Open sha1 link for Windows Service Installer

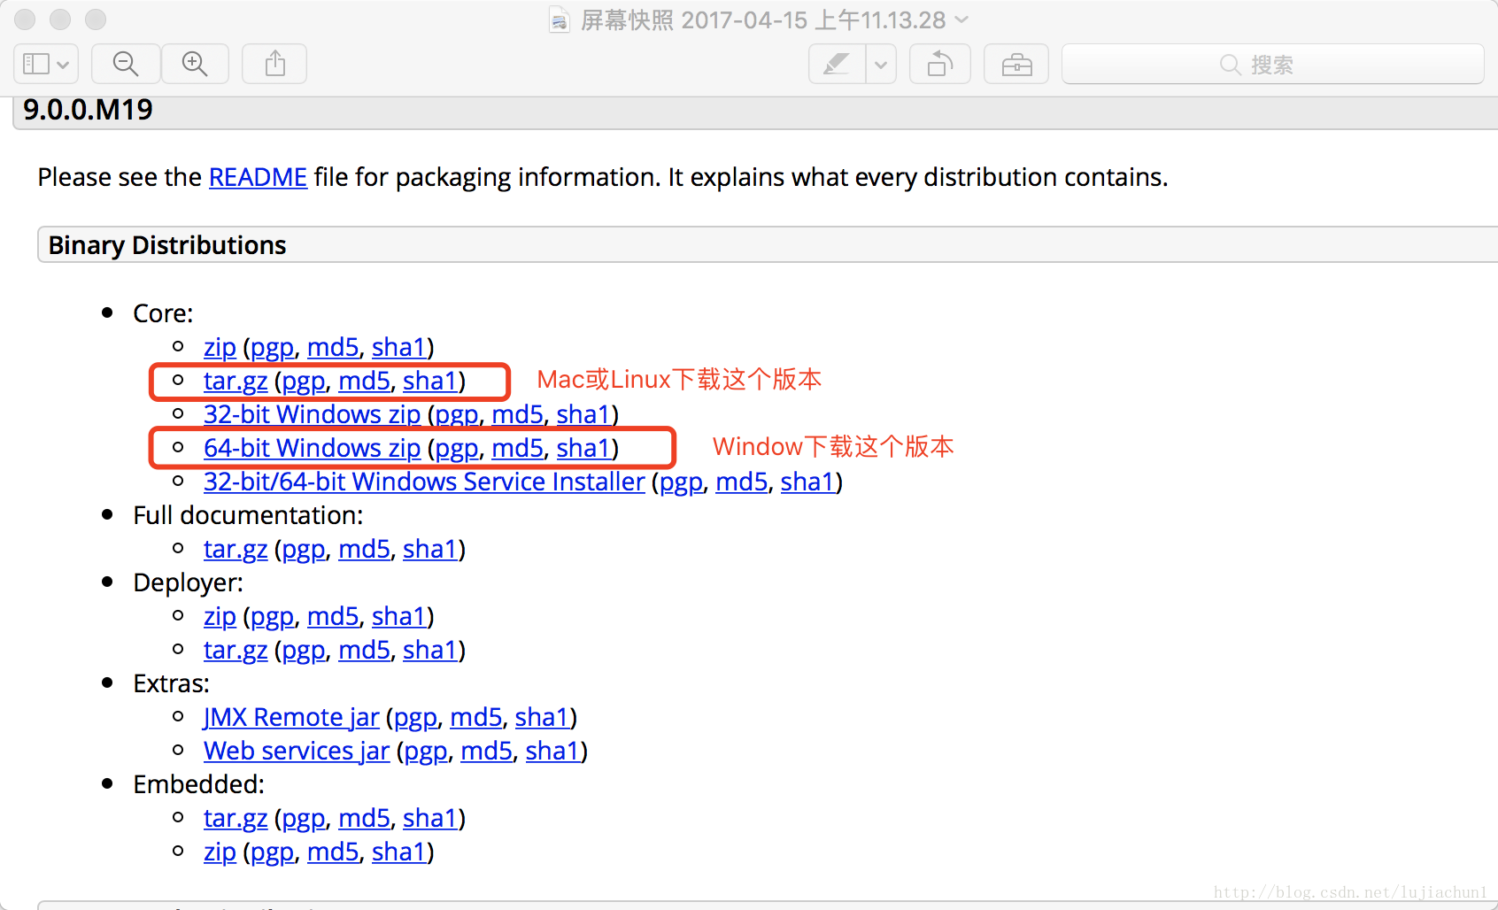807,482
